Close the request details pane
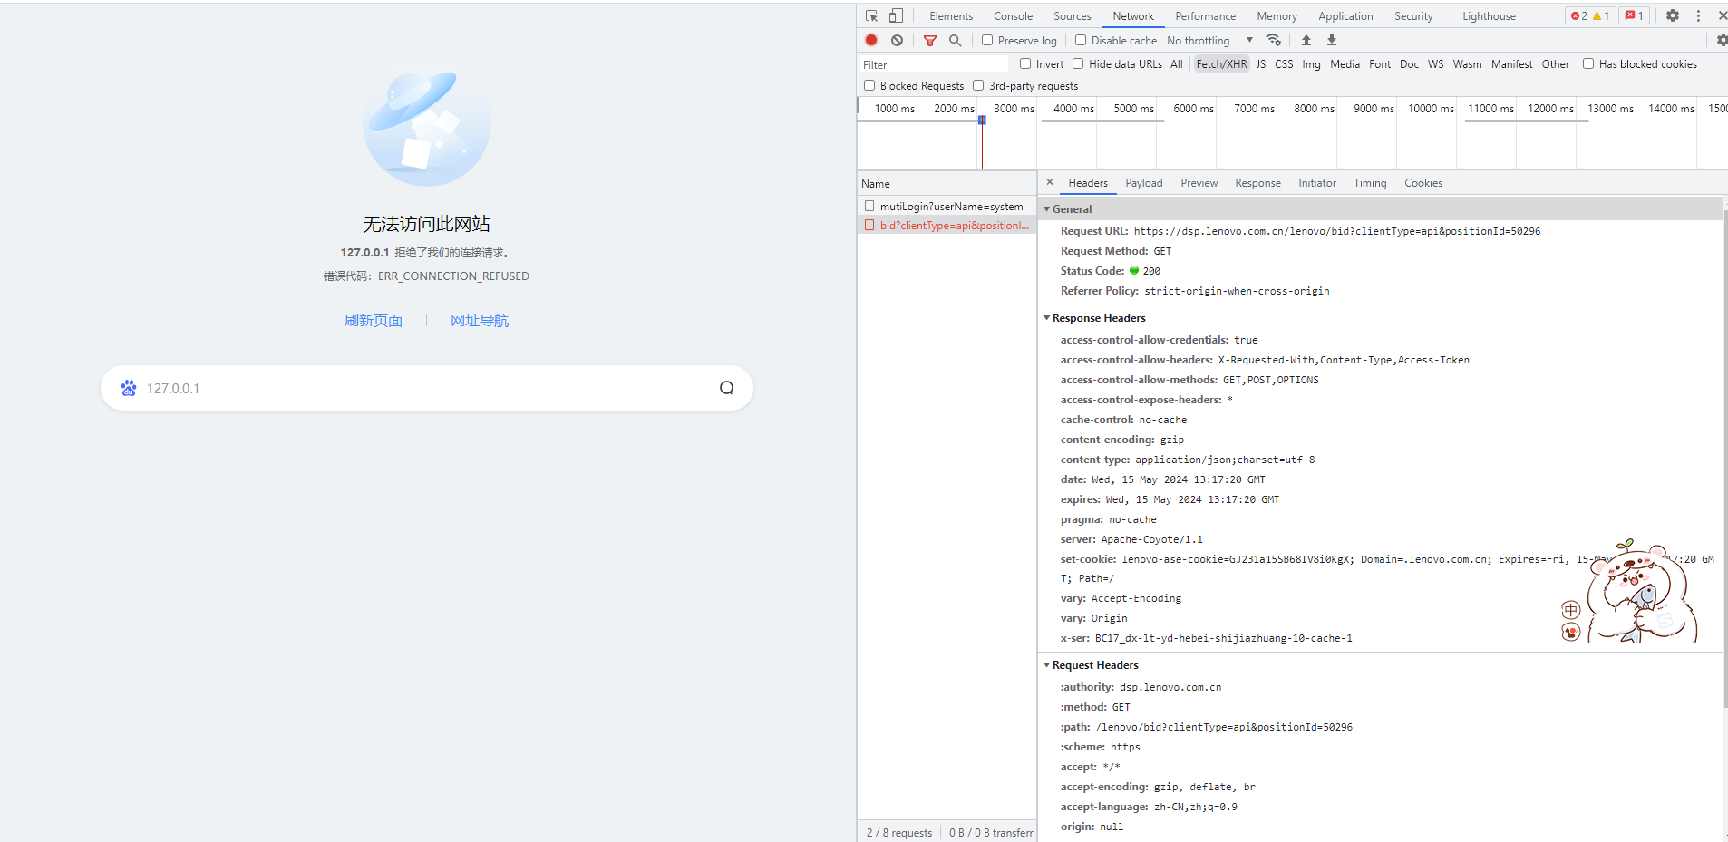The width and height of the screenshot is (1728, 842). (1050, 182)
